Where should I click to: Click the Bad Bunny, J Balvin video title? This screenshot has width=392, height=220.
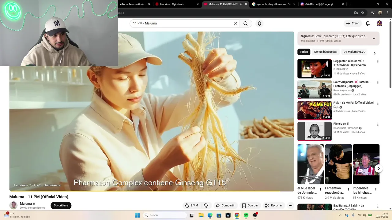(x=349, y=207)
